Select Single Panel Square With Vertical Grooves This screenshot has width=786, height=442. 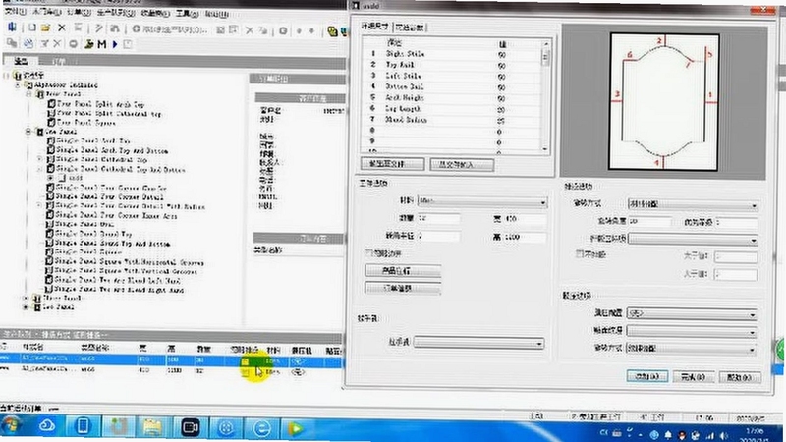click(126, 272)
